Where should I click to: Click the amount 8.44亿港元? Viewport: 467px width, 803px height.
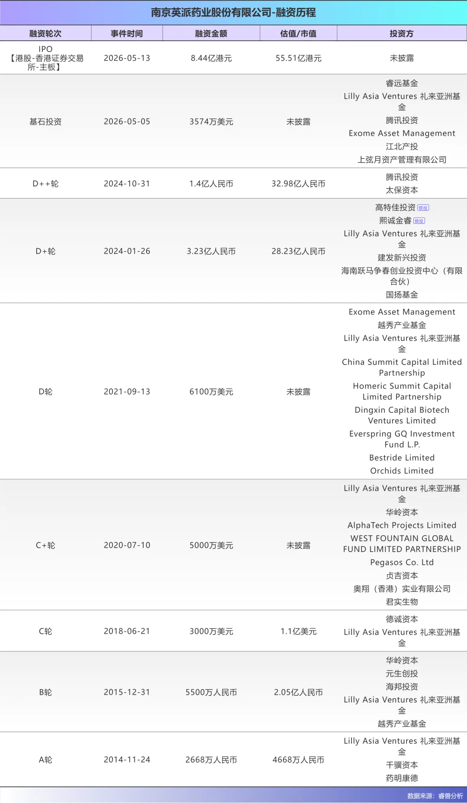coord(211,58)
